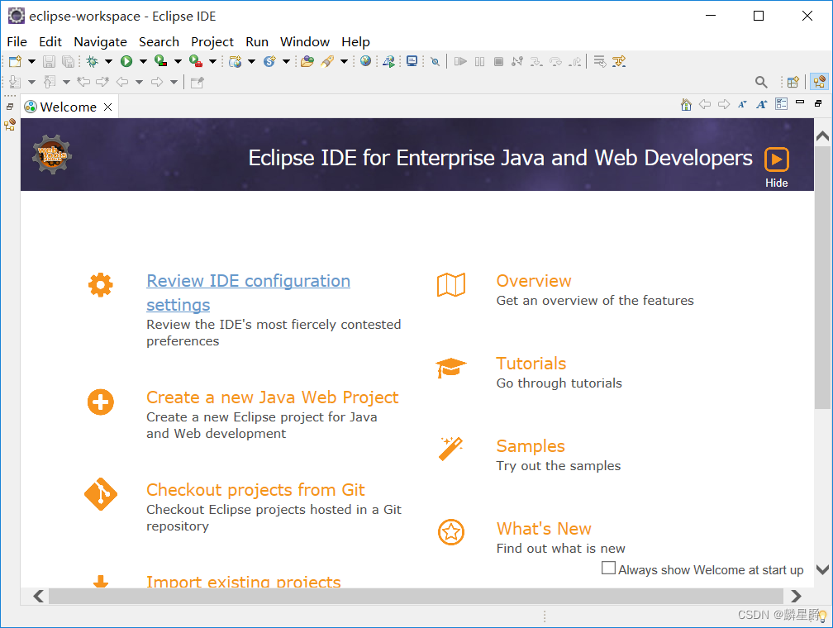Open the Help menu
The height and width of the screenshot is (628, 833).
pyautogui.click(x=355, y=42)
